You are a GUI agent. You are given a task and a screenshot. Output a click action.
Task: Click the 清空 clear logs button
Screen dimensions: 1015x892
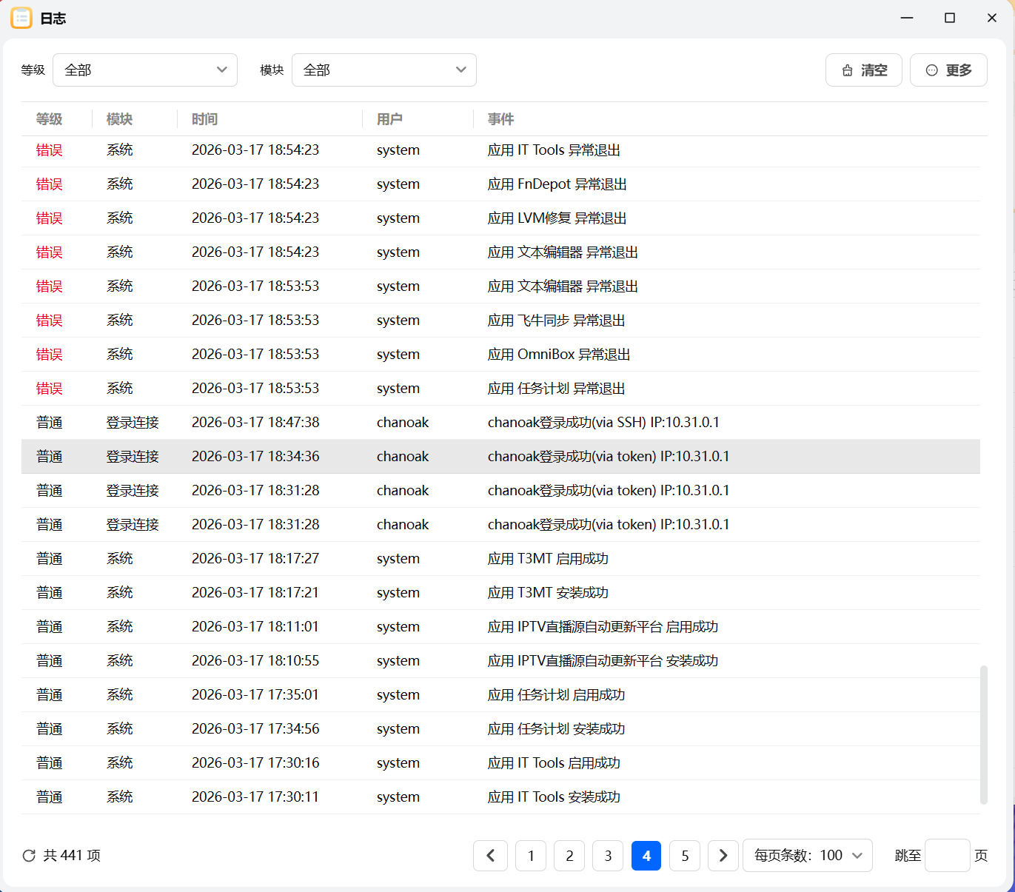pyautogui.click(x=864, y=70)
